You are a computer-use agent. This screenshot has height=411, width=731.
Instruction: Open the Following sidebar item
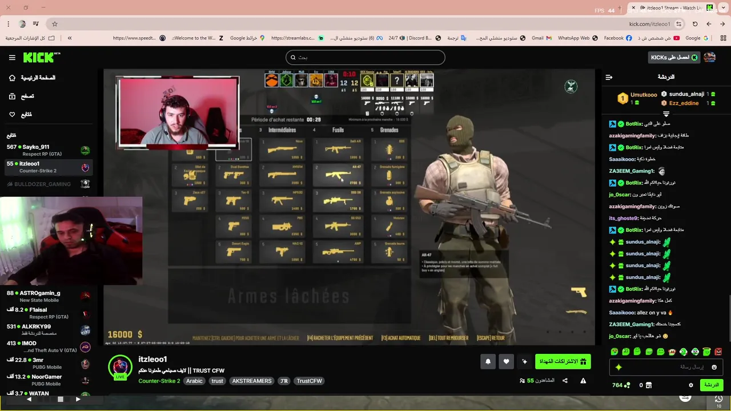tap(21, 114)
